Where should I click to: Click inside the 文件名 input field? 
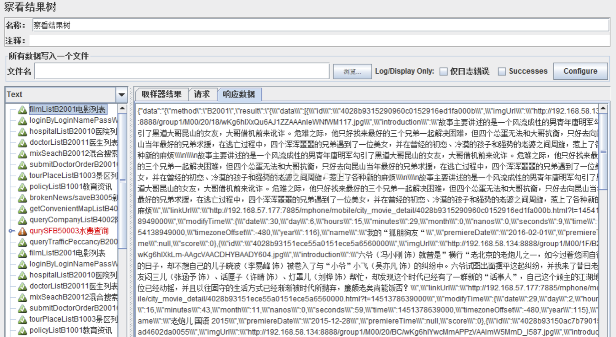[x=180, y=71]
